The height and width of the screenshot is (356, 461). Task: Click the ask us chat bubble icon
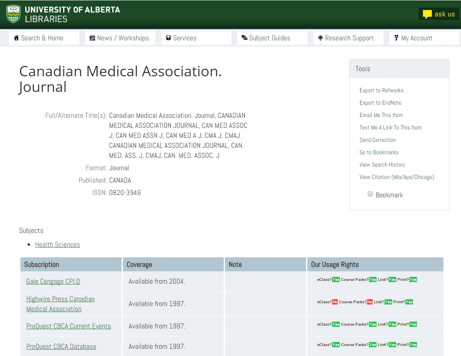427,14
